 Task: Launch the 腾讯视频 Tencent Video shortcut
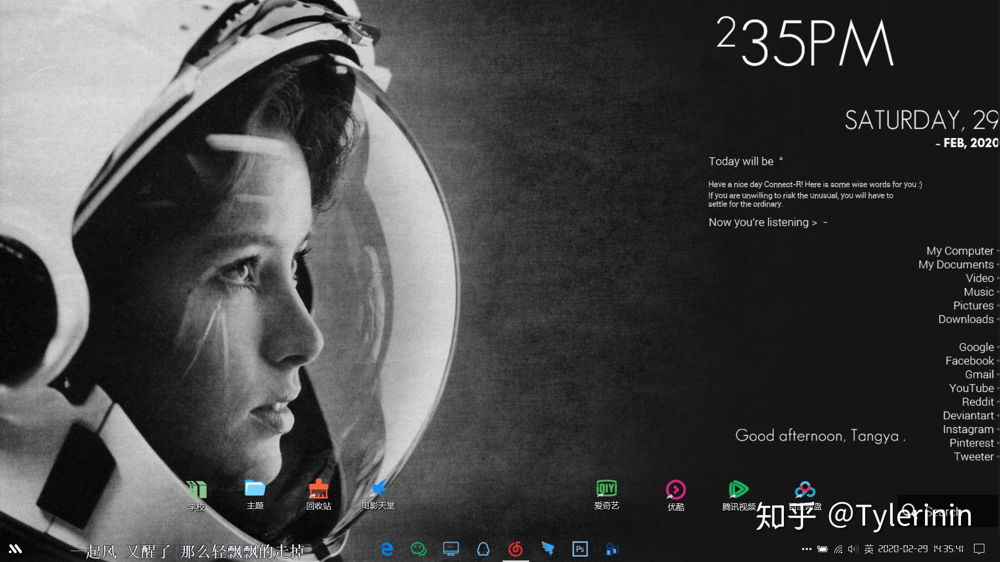tap(739, 495)
